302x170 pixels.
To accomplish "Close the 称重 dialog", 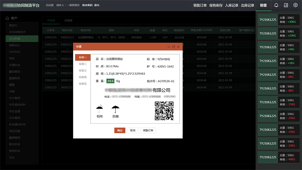I will pyautogui.click(x=178, y=47).
